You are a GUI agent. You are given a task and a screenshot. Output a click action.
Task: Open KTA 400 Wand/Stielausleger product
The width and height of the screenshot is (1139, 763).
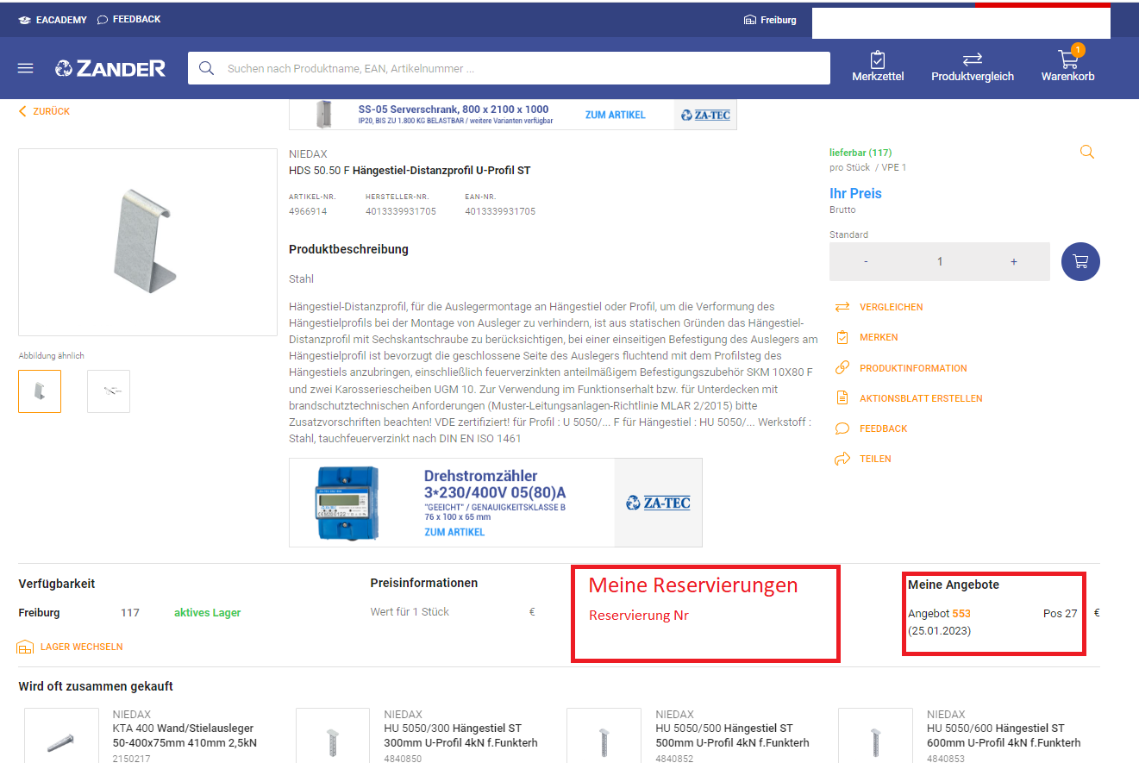coord(185,735)
